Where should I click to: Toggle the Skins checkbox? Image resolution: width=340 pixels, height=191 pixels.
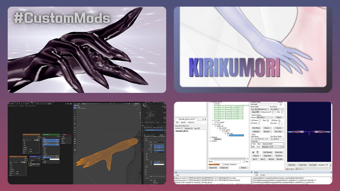[x=268, y=120]
